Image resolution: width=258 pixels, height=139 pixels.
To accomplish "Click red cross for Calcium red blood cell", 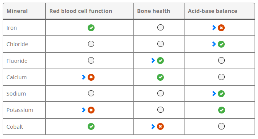I will tap(91, 77).
